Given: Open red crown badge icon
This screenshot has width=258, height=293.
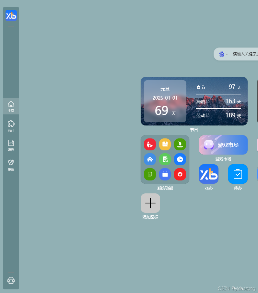Looking at the screenshot, I should click(x=180, y=174).
